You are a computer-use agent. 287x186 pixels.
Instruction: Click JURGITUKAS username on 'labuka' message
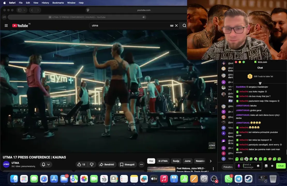(x=242, y=106)
